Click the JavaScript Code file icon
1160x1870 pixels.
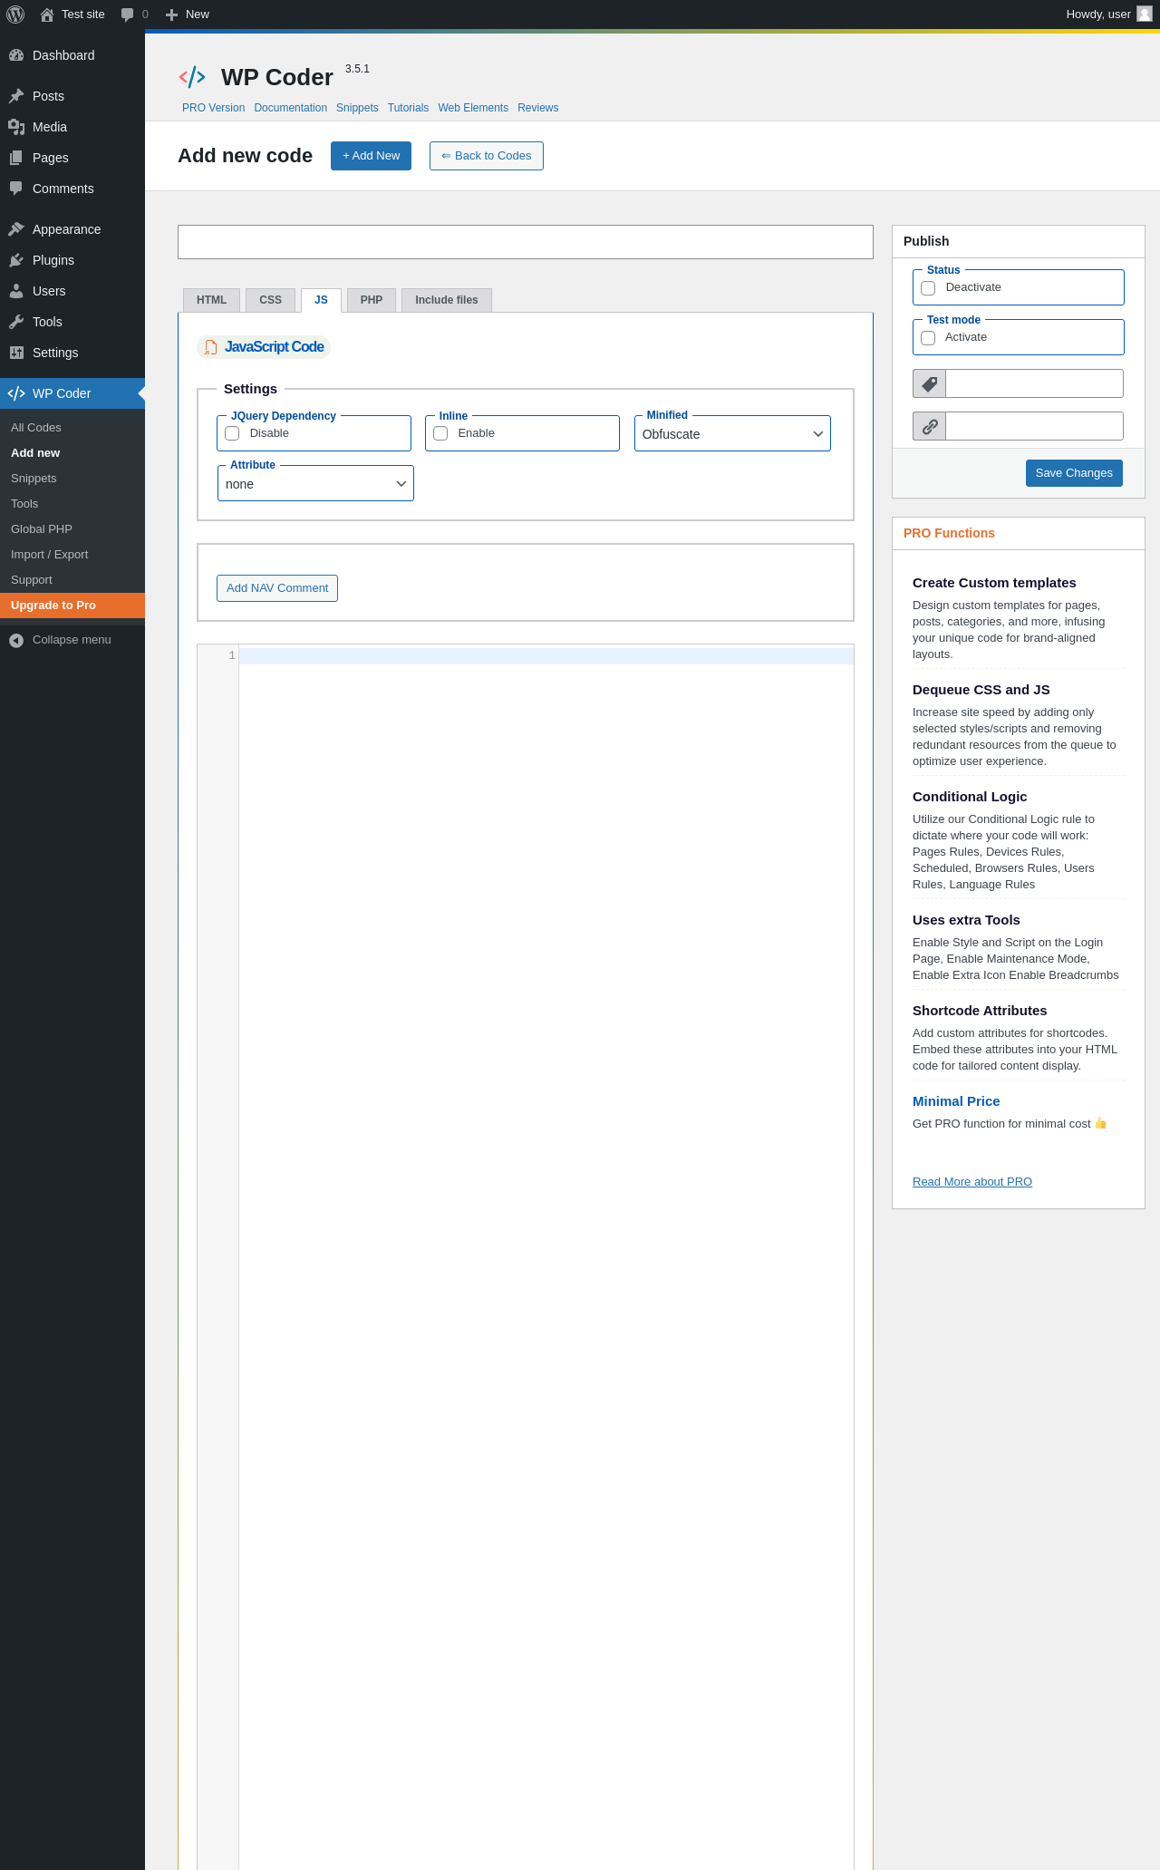[x=210, y=347]
